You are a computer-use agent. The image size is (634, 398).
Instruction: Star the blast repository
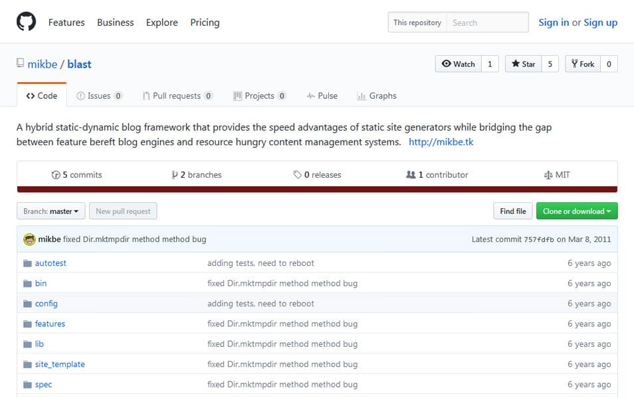(x=523, y=64)
